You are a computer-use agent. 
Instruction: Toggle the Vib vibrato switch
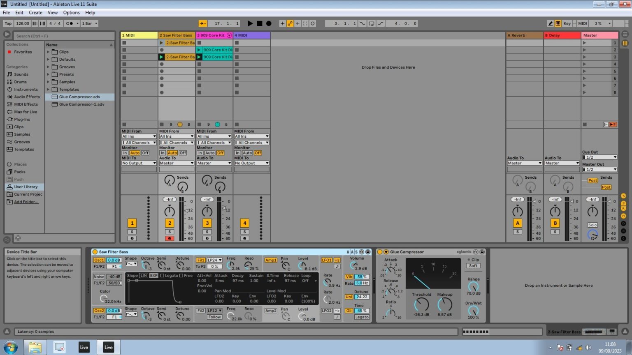point(349,277)
